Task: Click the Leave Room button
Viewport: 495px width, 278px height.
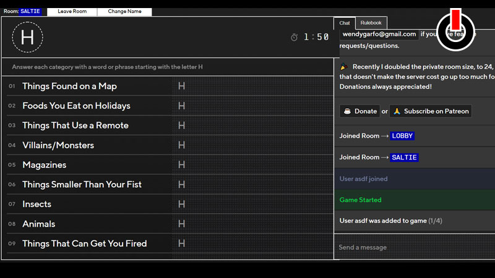Action: [72, 11]
